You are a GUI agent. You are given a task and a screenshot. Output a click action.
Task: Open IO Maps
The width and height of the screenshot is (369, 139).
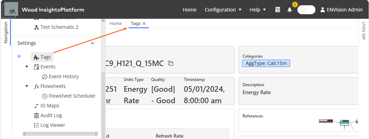tap(50, 106)
